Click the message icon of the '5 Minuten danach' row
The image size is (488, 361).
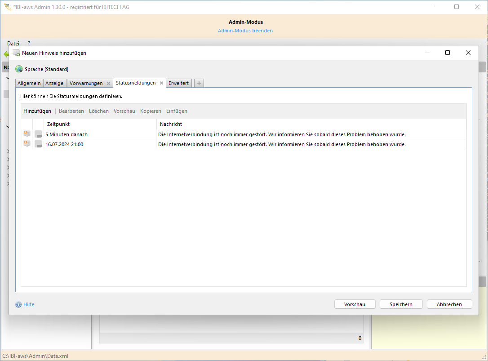coord(27,134)
